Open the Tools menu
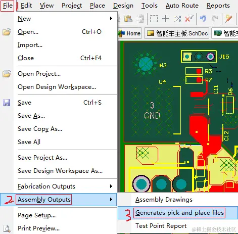238x234 pixels. click(150, 6)
